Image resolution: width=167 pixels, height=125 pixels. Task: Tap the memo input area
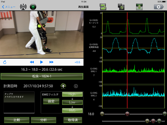click(x=19, y=102)
